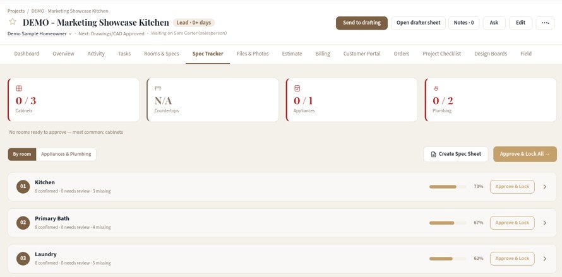Click the Kitchen 73% progress bar

click(x=448, y=187)
